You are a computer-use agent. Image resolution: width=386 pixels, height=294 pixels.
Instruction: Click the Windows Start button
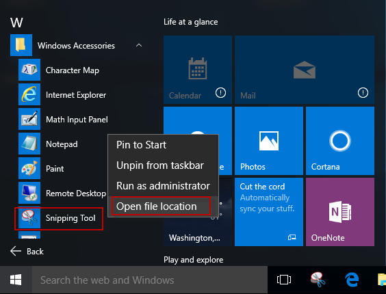[x=16, y=280]
